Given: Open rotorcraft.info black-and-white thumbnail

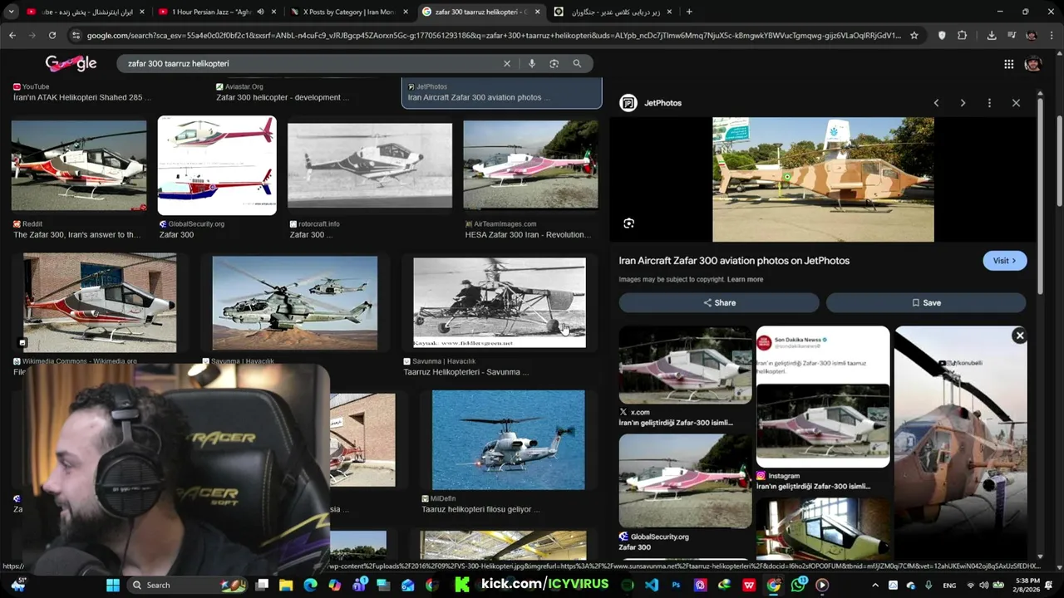Looking at the screenshot, I should tap(370, 166).
